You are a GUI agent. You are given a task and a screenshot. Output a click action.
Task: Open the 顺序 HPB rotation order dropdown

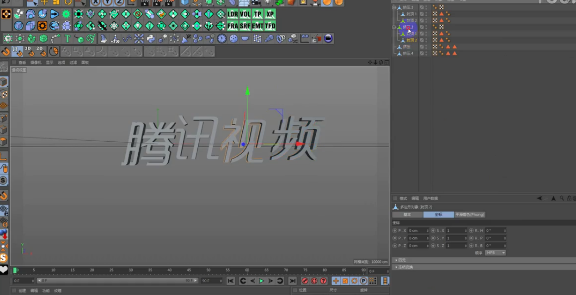point(495,253)
